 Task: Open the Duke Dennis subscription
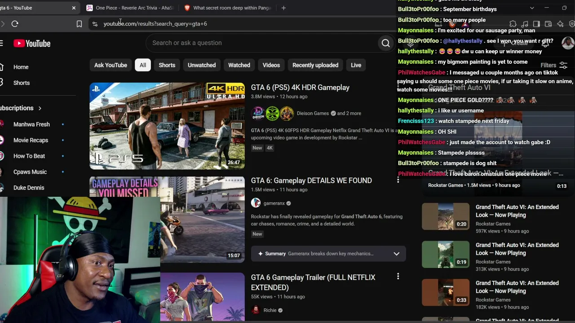click(29, 188)
